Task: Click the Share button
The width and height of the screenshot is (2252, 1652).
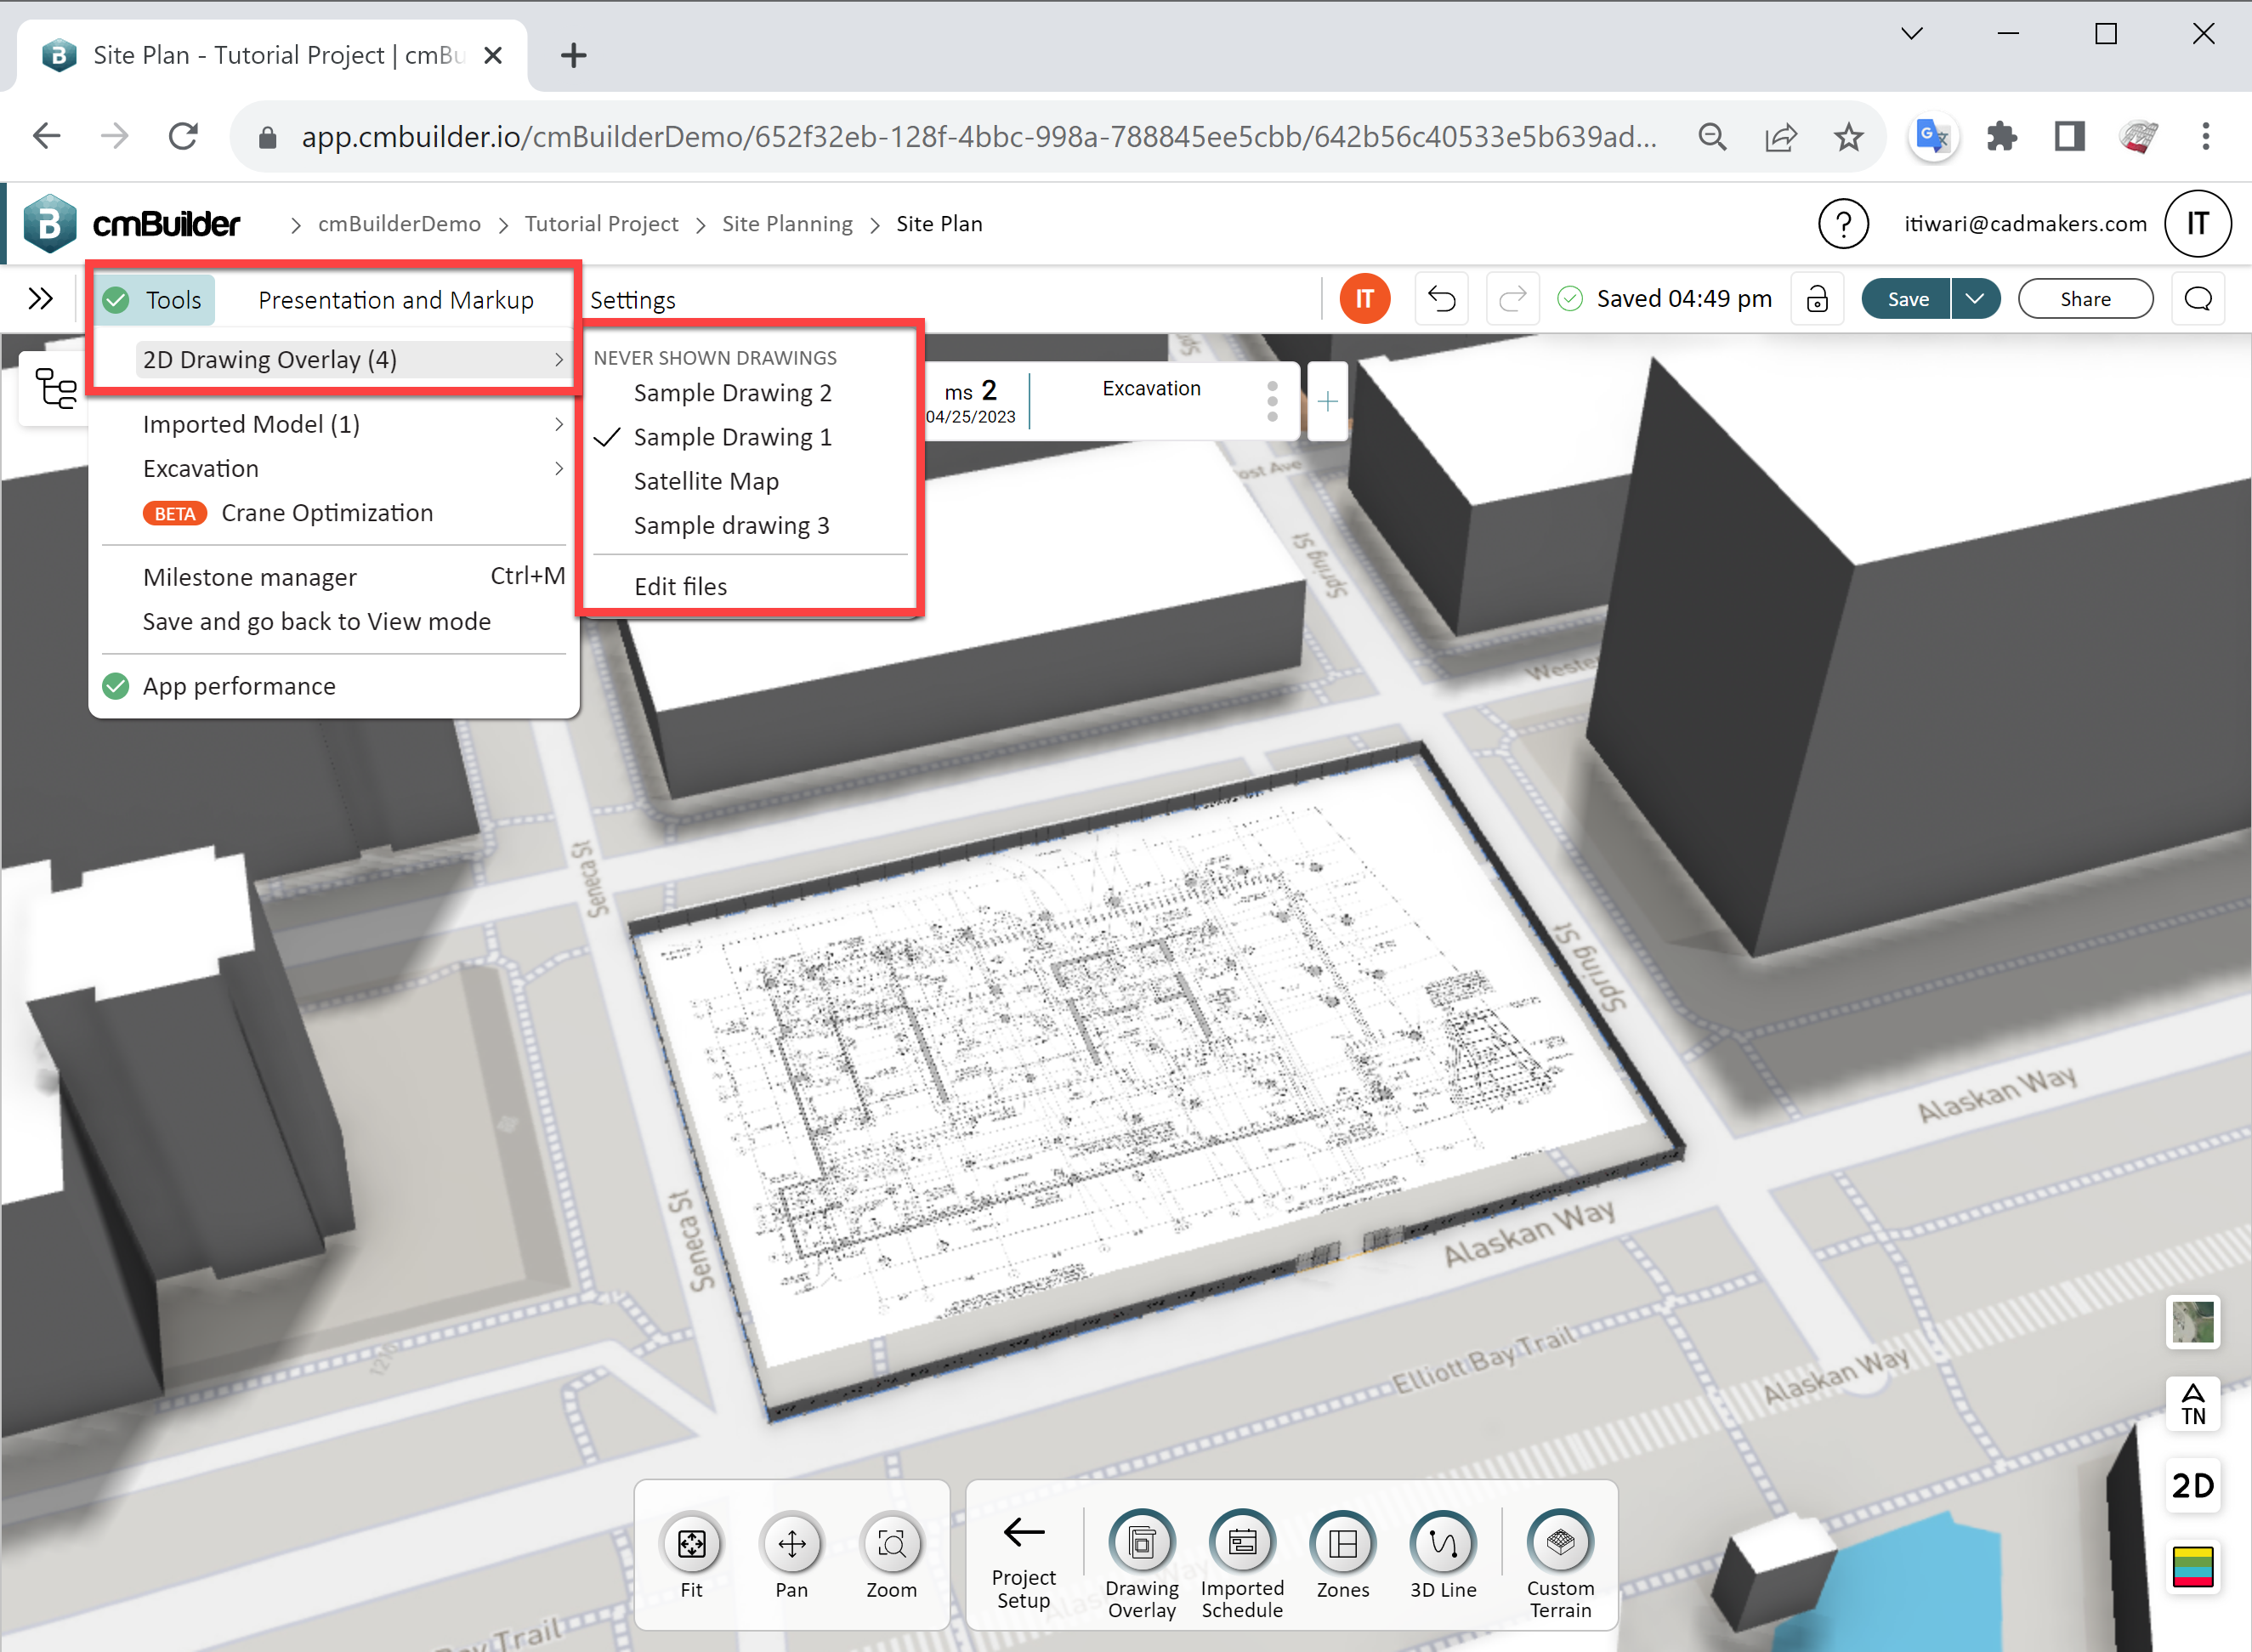Action: click(x=2086, y=298)
